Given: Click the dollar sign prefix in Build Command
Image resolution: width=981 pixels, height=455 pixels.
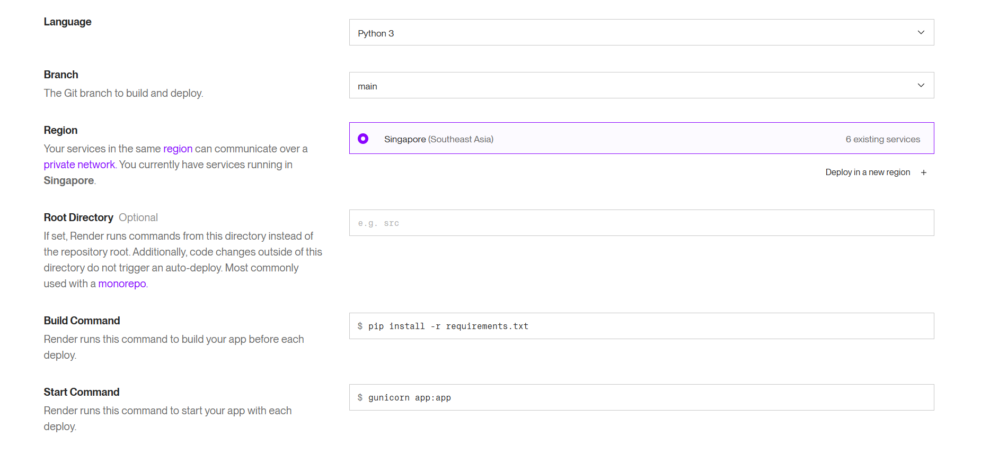Looking at the screenshot, I should pos(360,326).
